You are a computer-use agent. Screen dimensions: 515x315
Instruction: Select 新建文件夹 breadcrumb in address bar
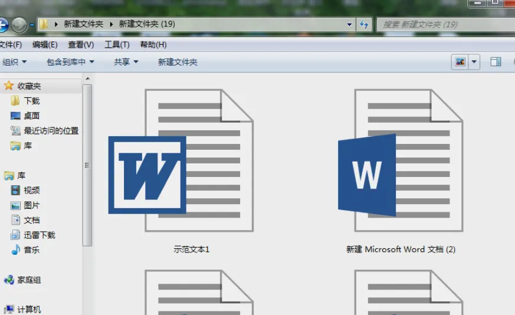(83, 24)
